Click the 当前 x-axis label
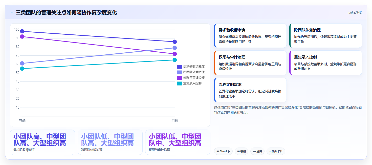The image size is (372, 165). click(x=22, y=121)
